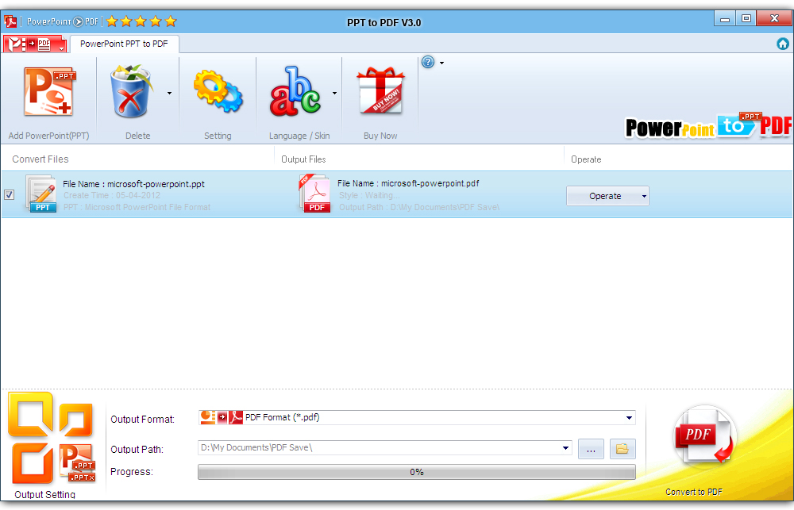794x510 pixels.
Task: Click the five-star rating in title bar
Action: coord(141,21)
